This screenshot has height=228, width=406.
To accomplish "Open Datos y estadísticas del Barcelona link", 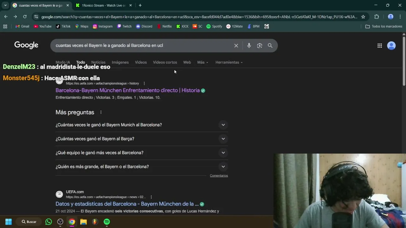I will 127,204.
